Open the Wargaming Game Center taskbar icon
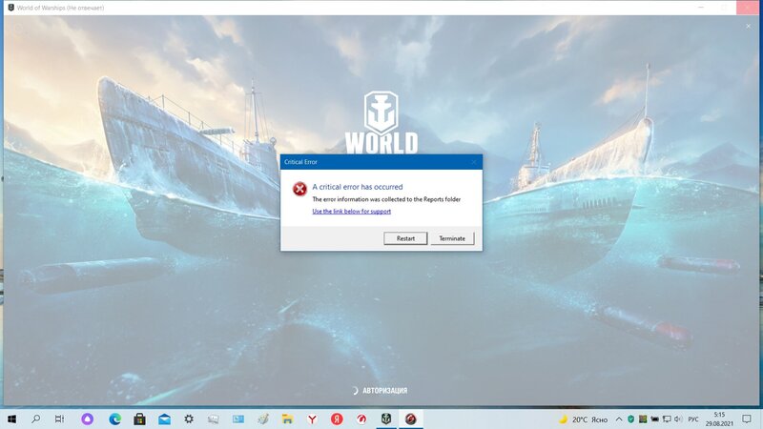This screenshot has width=763, height=429. click(361, 419)
